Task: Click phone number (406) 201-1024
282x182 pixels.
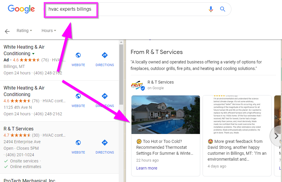Action: pyautogui.click(x=20, y=155)
